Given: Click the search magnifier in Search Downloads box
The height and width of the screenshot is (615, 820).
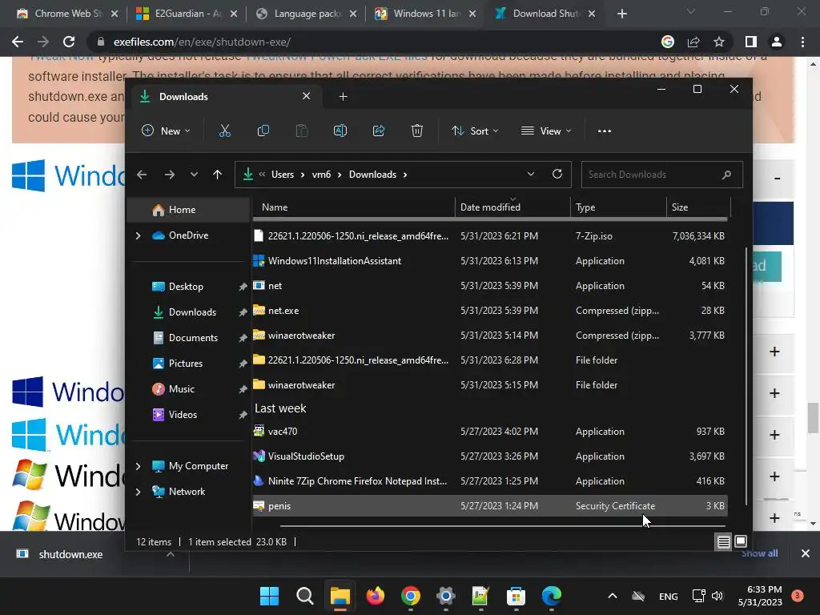Looking at the screenshot, I should [x=726, y=175].
